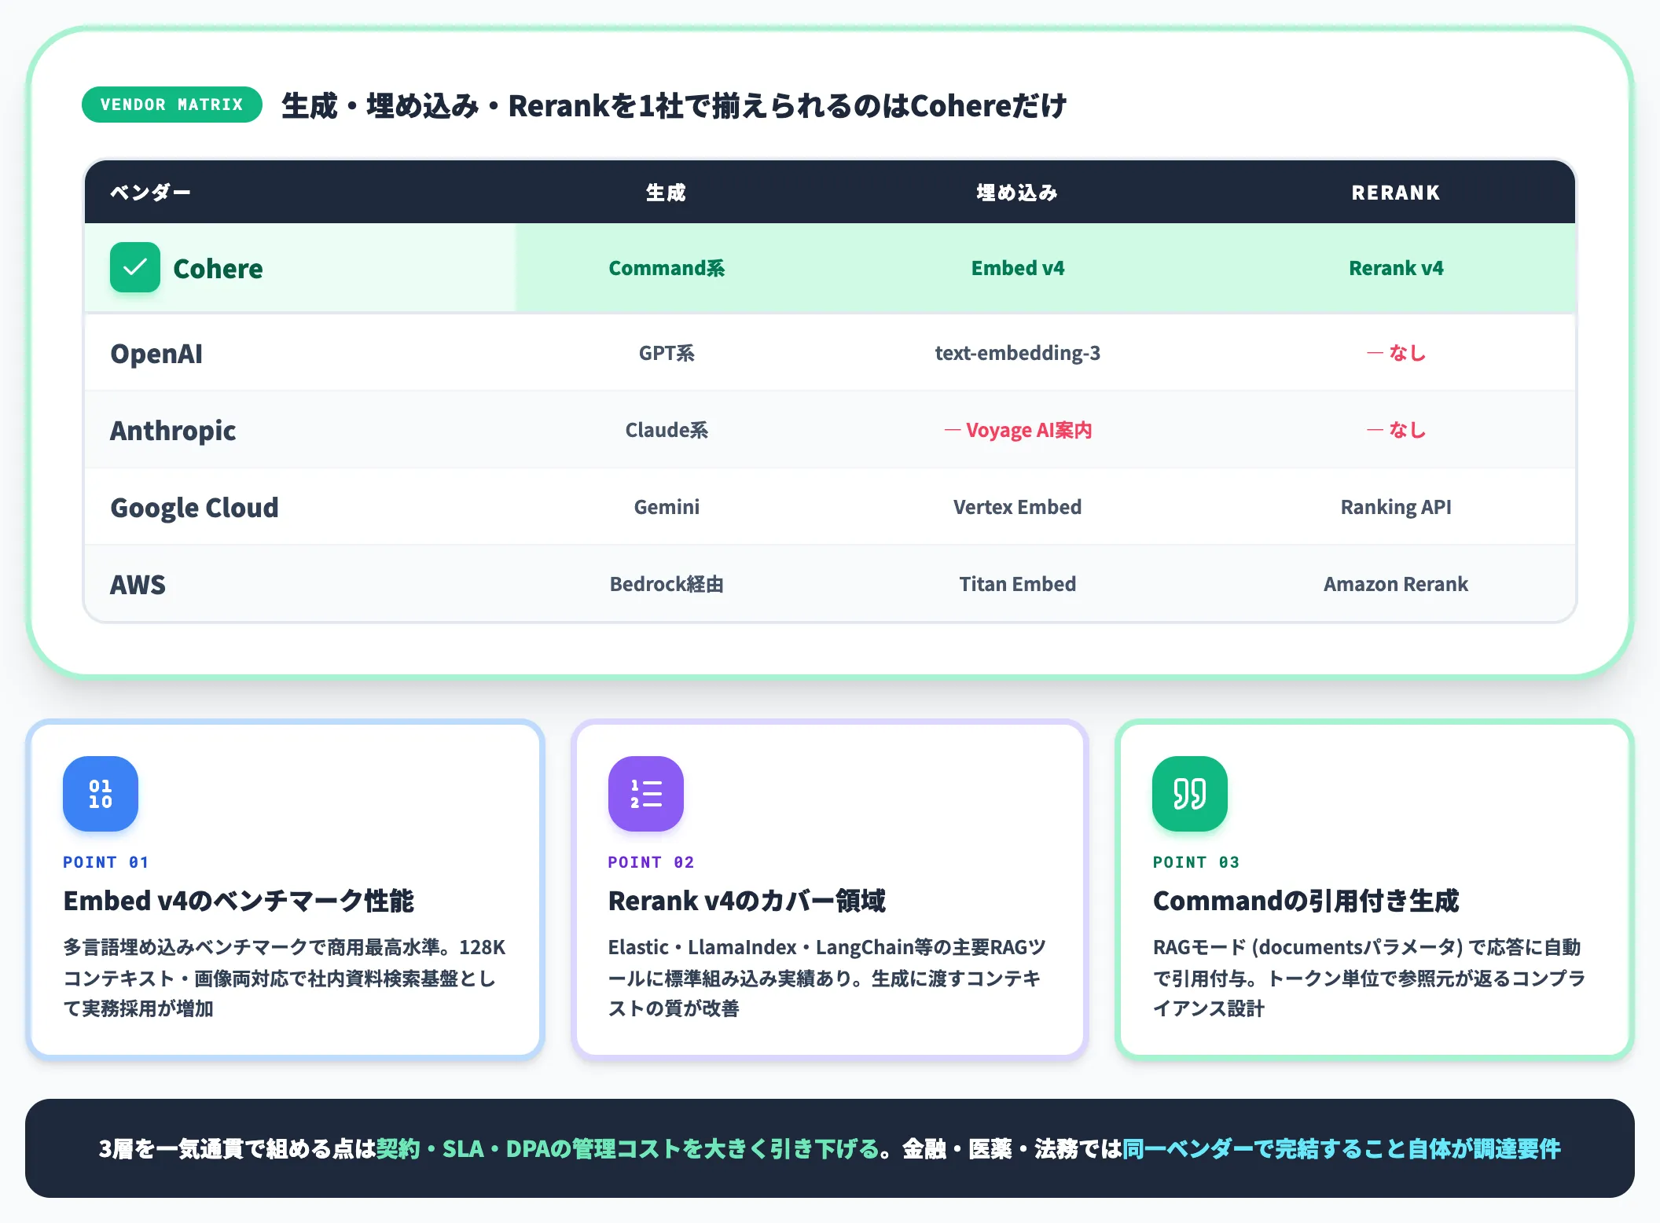
Task: Click the Command系 cell
Action: click(667, 268)
